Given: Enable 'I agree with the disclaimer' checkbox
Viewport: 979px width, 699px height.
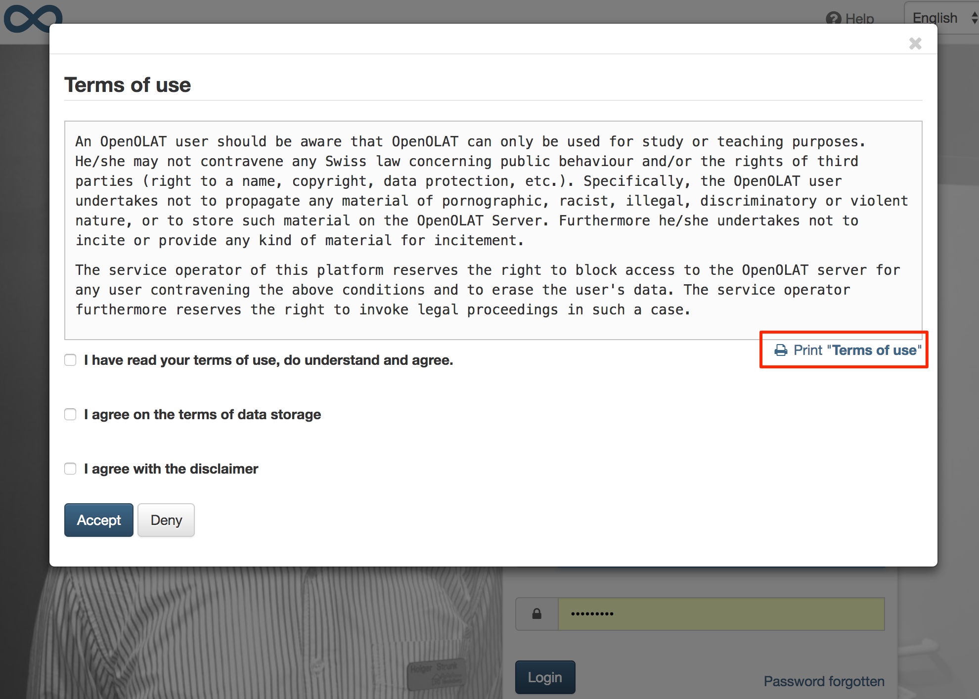Looking at the screenshot, I should pos(70,469).
